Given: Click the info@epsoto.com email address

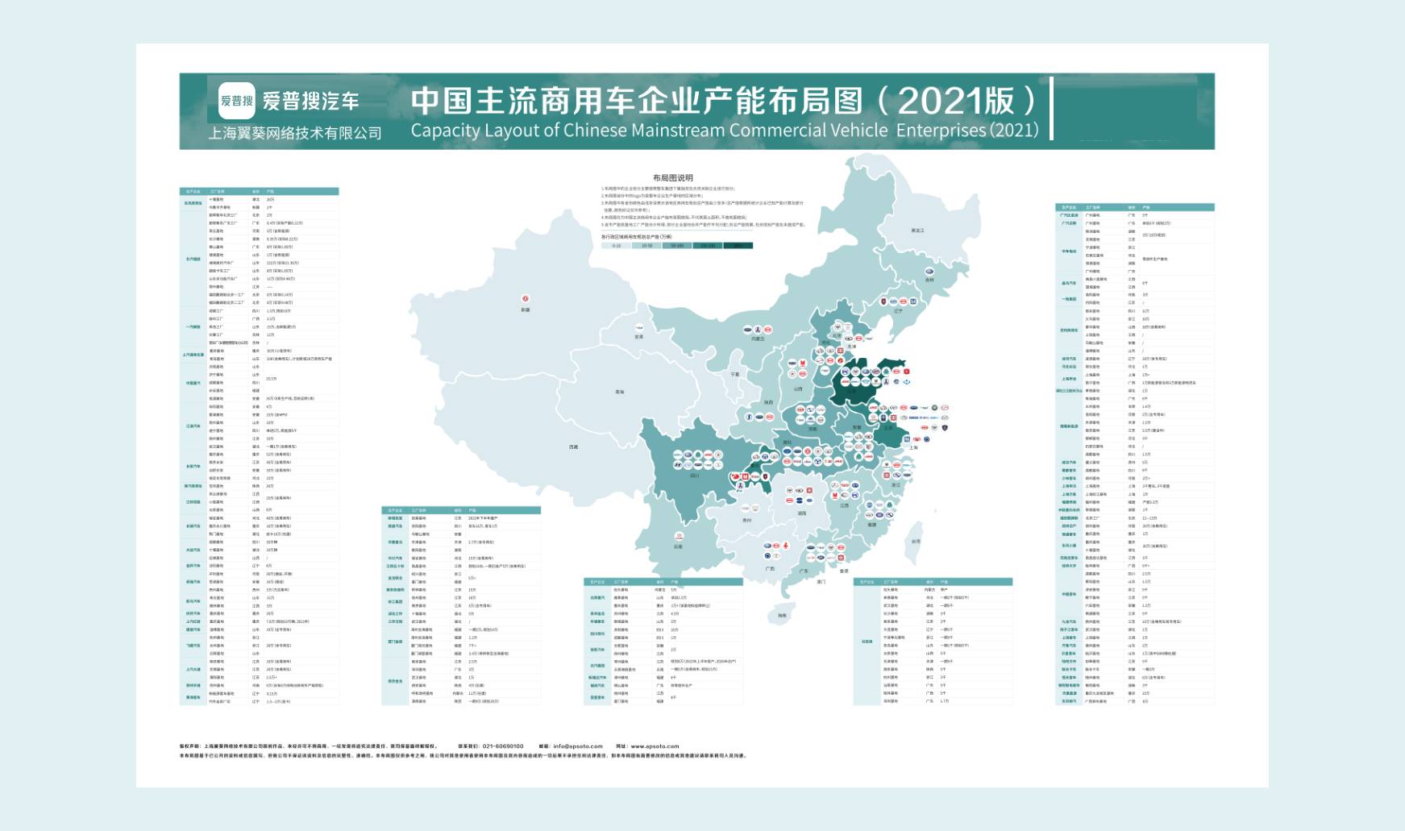Looking at the screenshot, I should point(578,746).
